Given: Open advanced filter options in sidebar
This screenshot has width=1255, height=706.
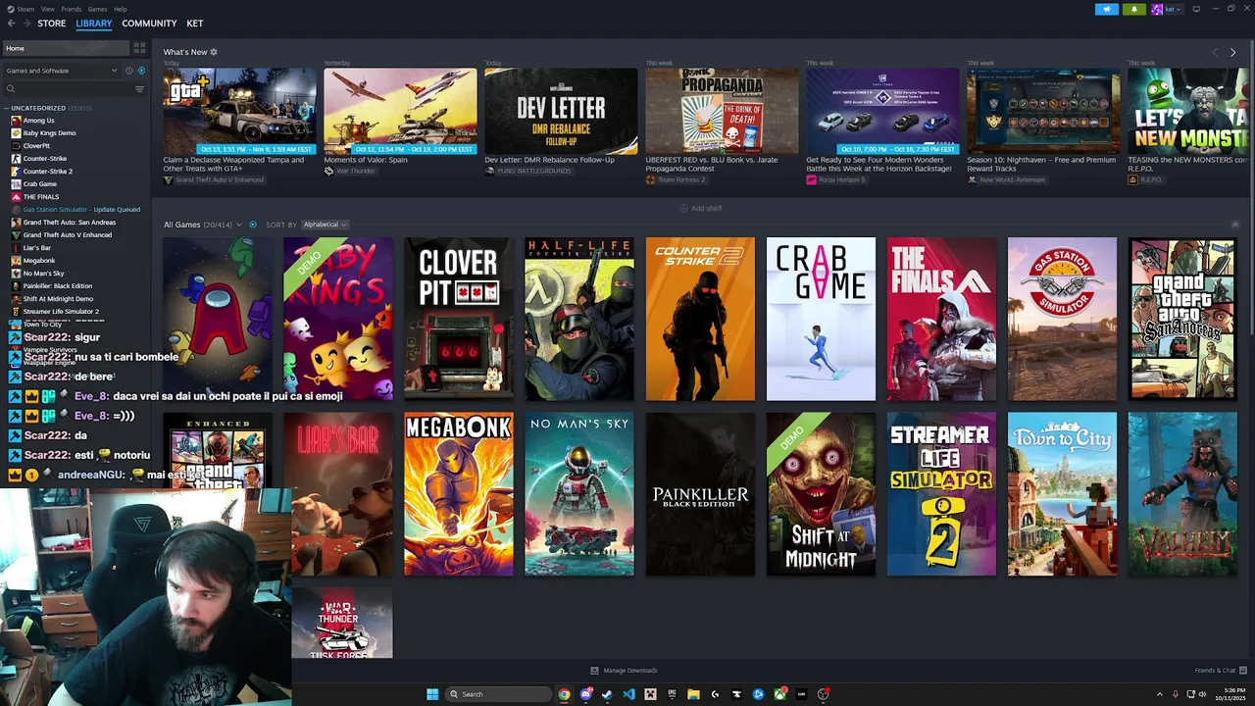Looking at the screenshot, I should click(139, 89).
